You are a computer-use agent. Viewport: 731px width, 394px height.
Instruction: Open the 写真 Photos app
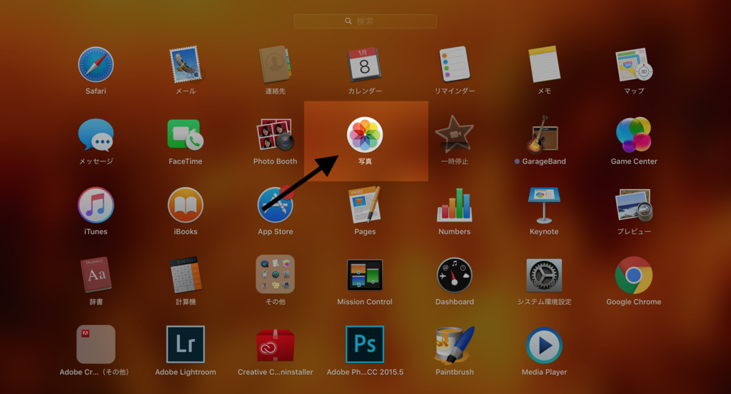click(x=365, y=135)
